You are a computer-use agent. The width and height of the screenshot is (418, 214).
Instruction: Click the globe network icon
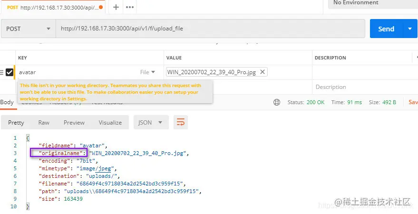pos(277,102)
